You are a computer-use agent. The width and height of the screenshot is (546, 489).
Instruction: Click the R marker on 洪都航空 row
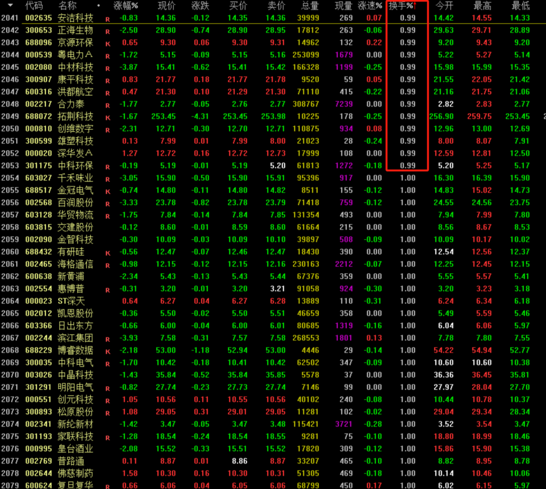108,93
